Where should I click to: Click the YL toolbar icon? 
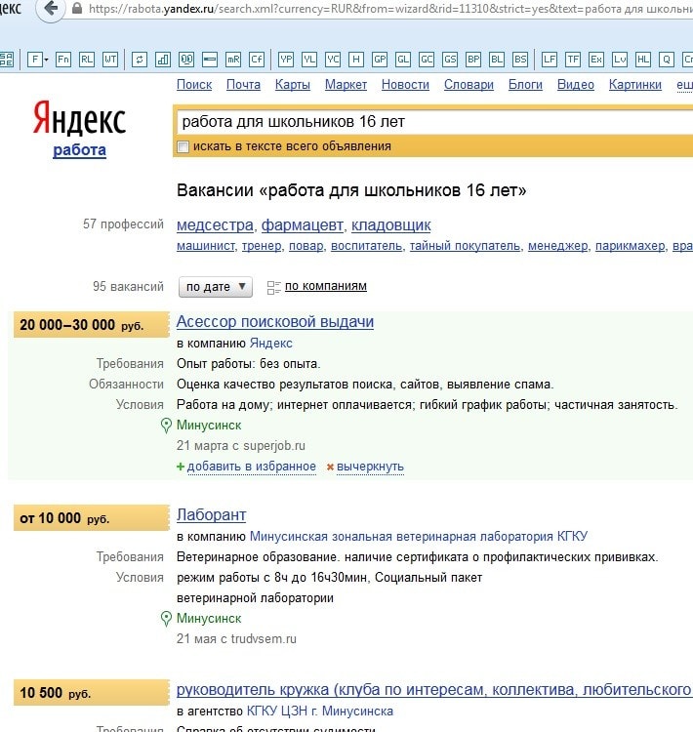click(309, 60)
